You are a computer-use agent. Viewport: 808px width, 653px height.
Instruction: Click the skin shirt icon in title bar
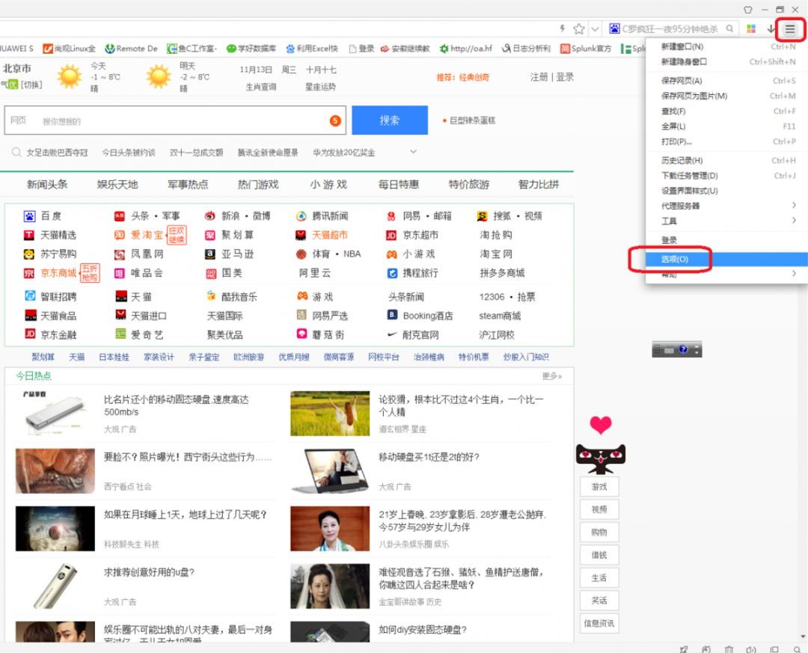click(x=747, y=9)
